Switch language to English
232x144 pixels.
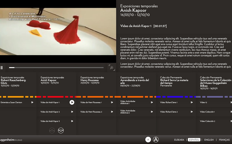(209, 140)
